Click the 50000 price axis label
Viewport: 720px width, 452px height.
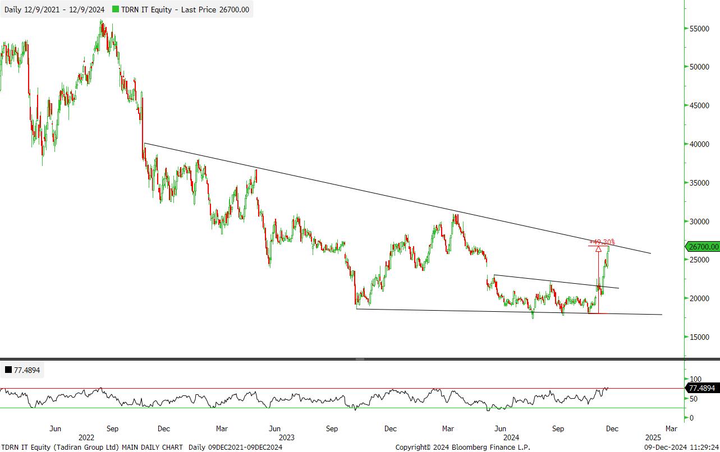(x=700, y=67)
